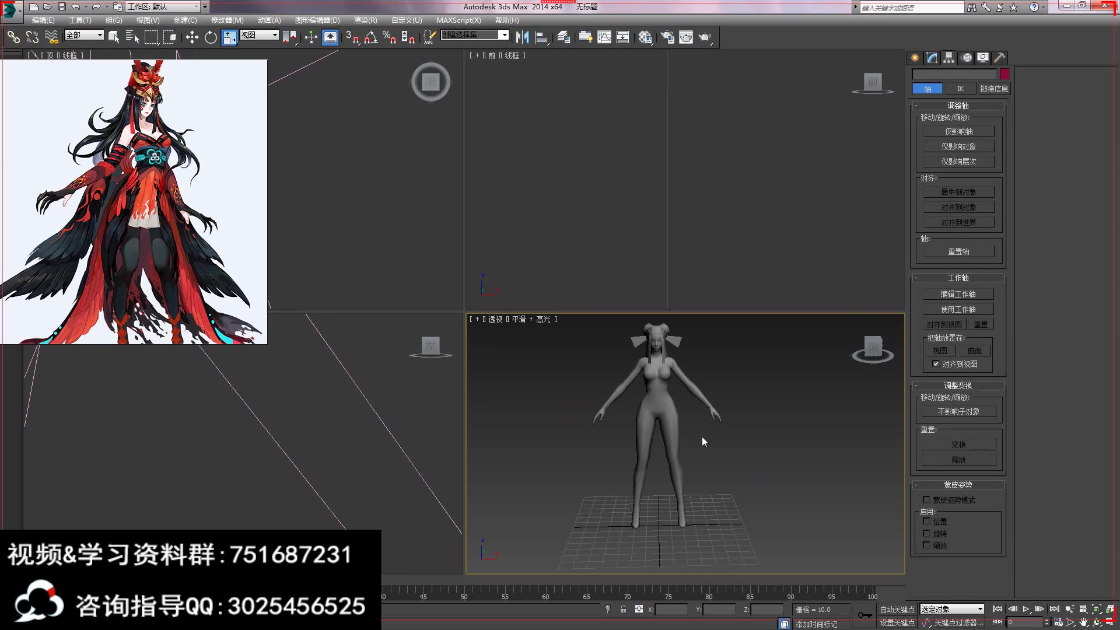This screenshot has width=1120, height=630.
Task: Click the Select and Link chain icon
Action: (13, 38)
